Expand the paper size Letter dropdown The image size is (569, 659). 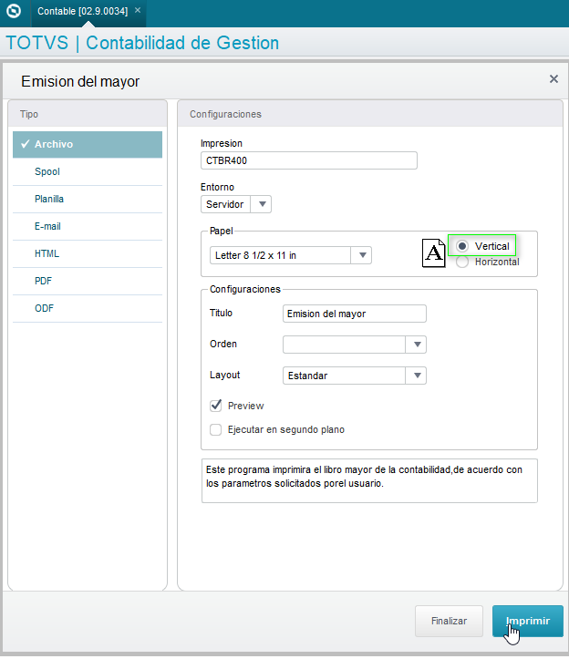pos(362,255)
